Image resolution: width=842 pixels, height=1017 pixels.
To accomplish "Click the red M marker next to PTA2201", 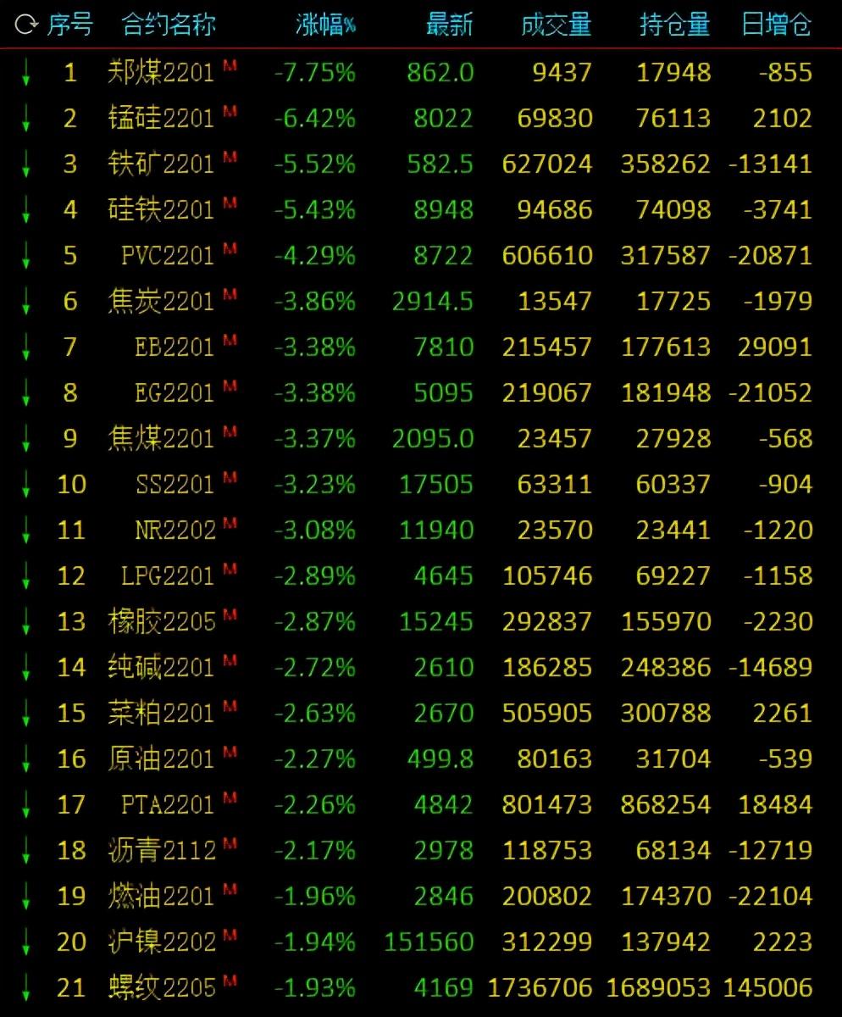I will 229,796.
